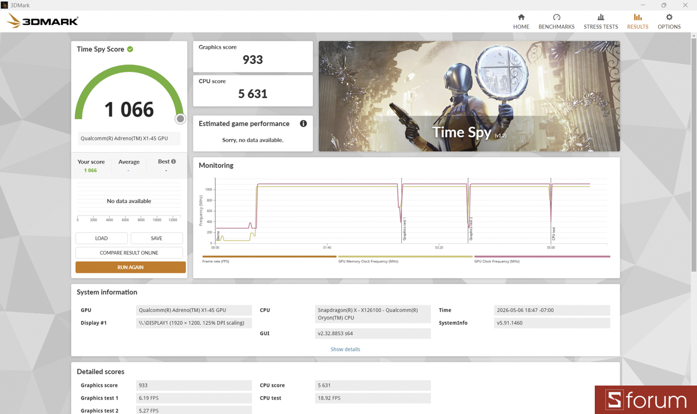Click the Time value 2026-05-06 18:47
The height and width of the screenshot is (414, 697).
[552, 310]
